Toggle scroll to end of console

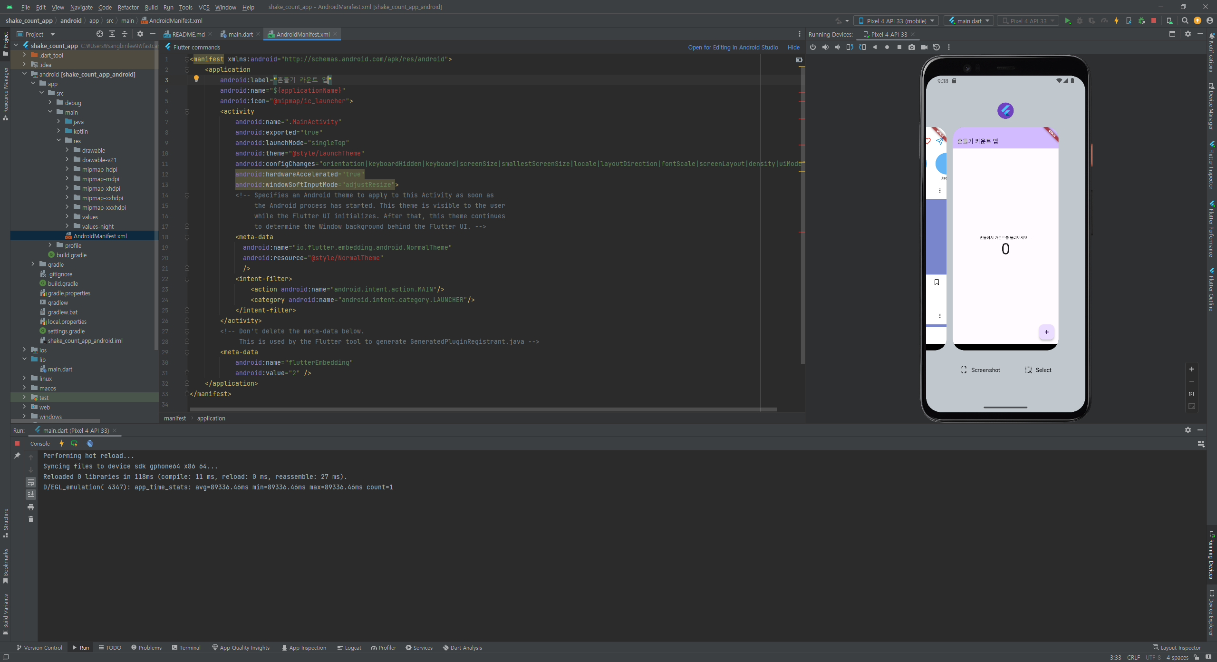pos(31,495)
